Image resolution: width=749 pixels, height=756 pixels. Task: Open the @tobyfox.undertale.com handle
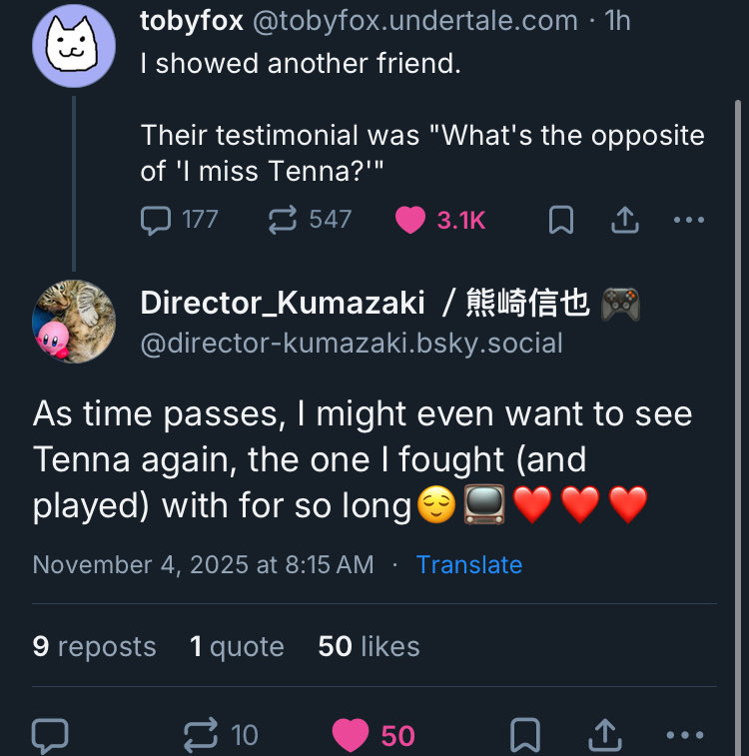(414, 20)
